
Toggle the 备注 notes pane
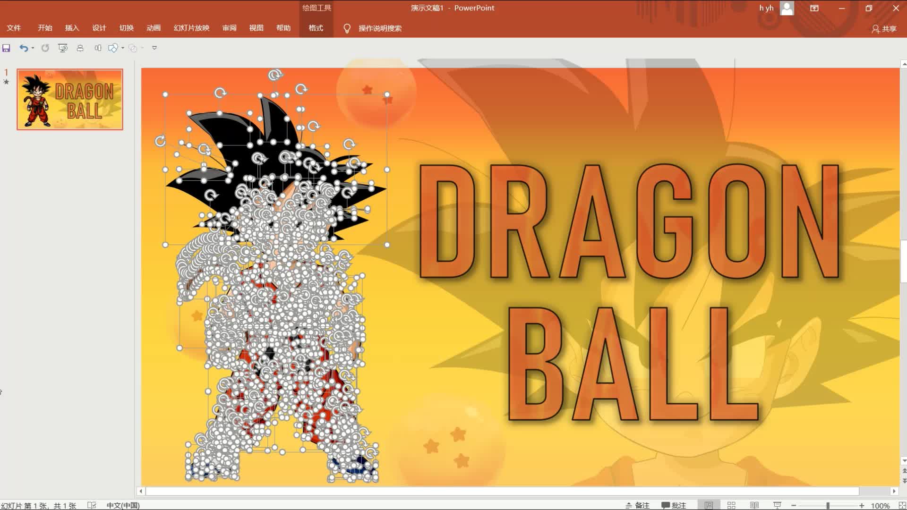pos(637,505)
